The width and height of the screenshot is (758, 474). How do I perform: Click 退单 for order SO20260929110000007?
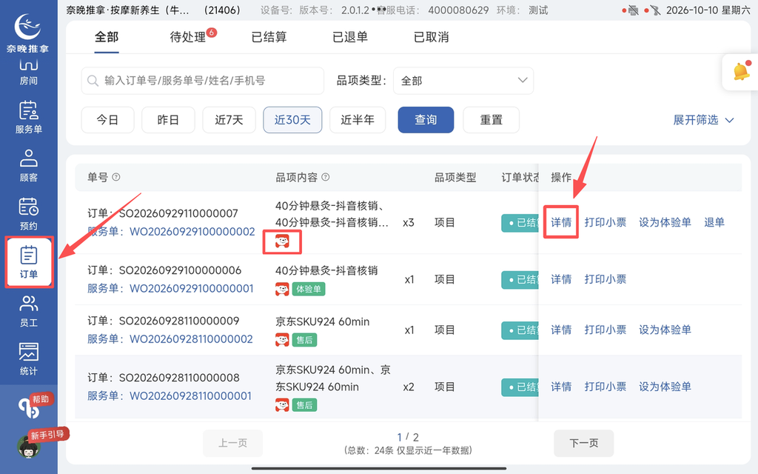coord(714,222)
